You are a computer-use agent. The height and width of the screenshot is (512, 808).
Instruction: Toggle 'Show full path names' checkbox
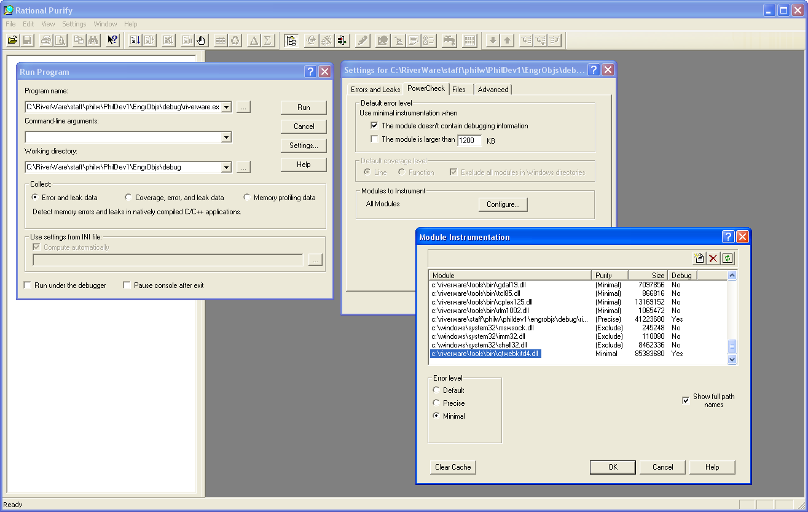(x=686, y=400)
